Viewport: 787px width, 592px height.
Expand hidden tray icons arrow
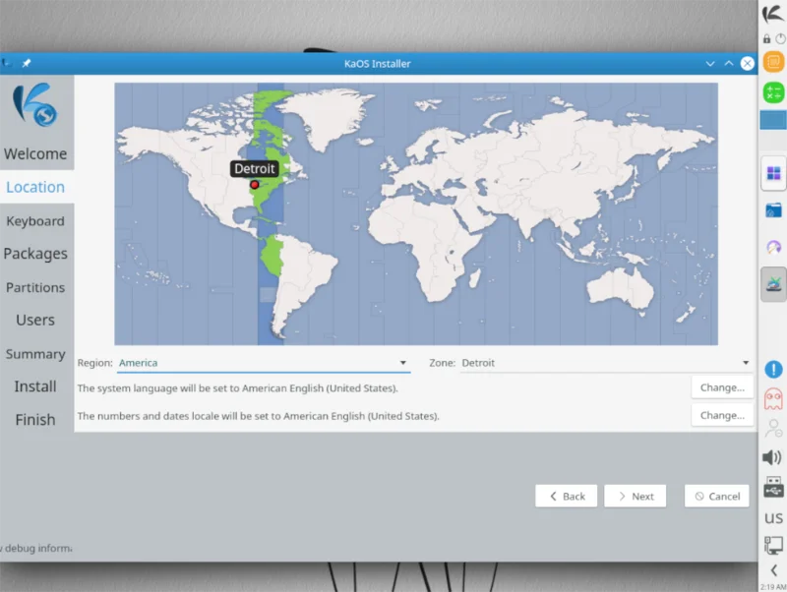[774, 570]
